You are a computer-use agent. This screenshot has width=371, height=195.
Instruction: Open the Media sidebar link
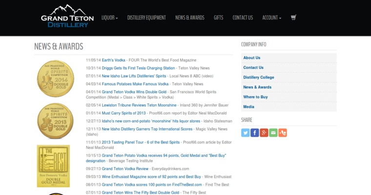point(248,107)
